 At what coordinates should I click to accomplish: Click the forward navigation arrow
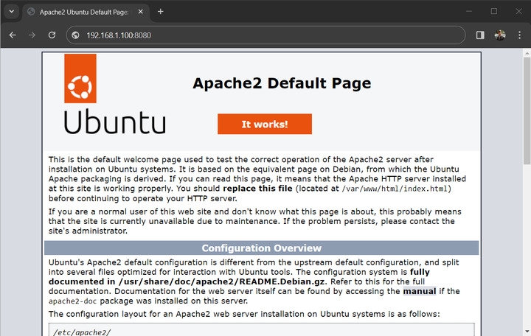pyautogui.click(x=32, y=35)
